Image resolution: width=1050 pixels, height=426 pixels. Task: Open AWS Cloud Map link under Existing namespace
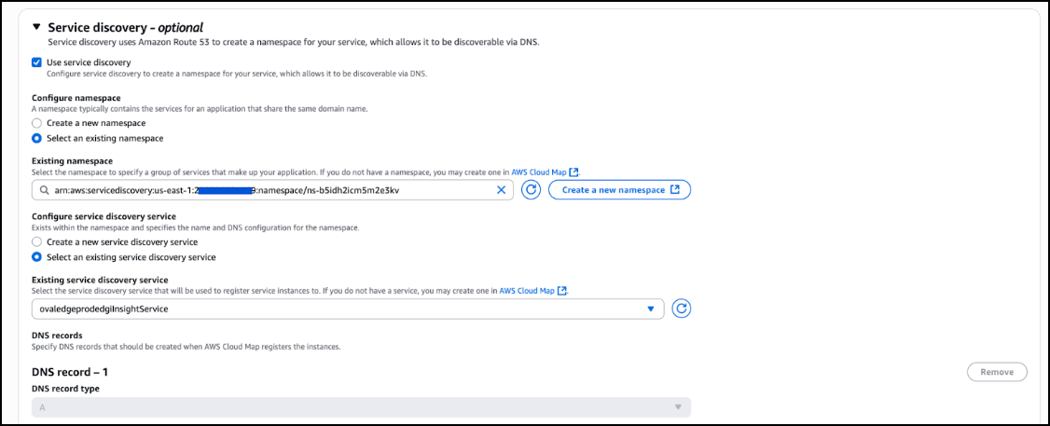(539, 172)
